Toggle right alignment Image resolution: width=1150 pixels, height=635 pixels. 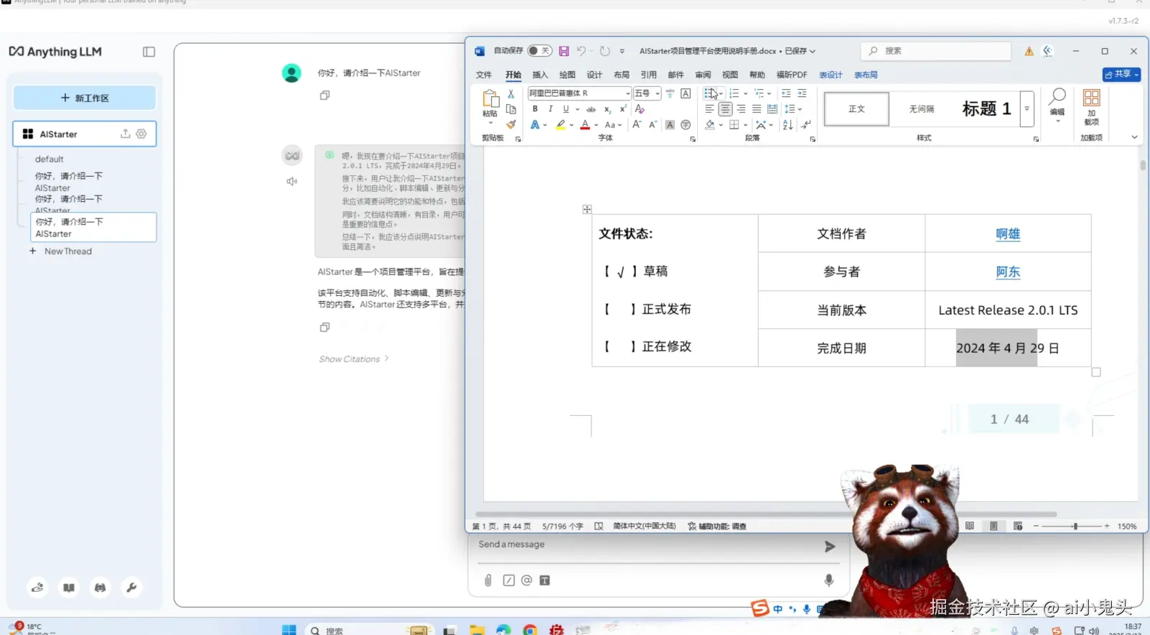pos(741,109)
